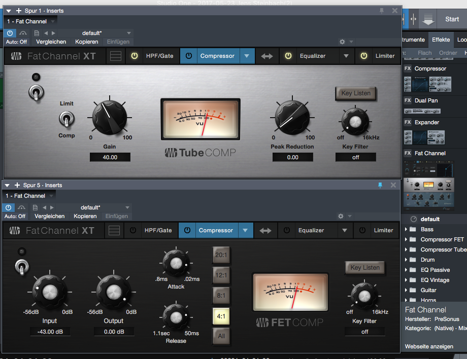Click the FET Comp Input knob
This screenshot has width=467, height=359.
tap(49, 292)
